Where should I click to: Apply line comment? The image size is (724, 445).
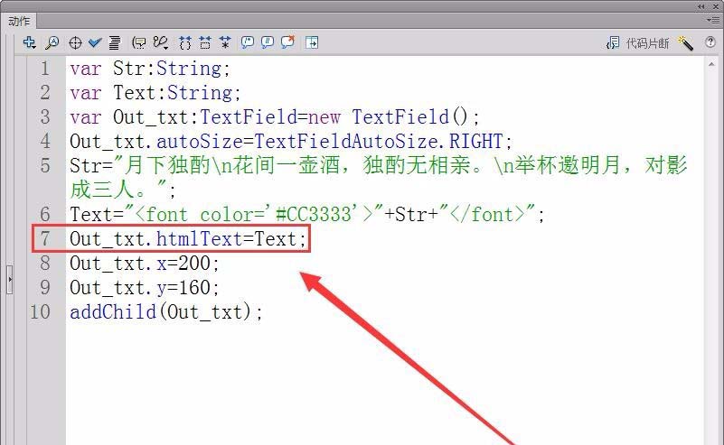click(268, 43)
